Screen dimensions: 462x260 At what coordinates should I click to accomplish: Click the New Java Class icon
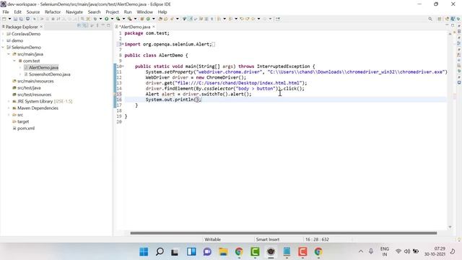pos(148,19)
